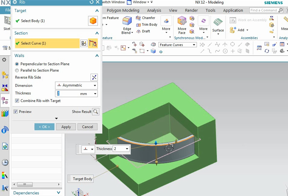Click the Edge Blend tool icon
288x196 pixels.
[x=127, y=22]
